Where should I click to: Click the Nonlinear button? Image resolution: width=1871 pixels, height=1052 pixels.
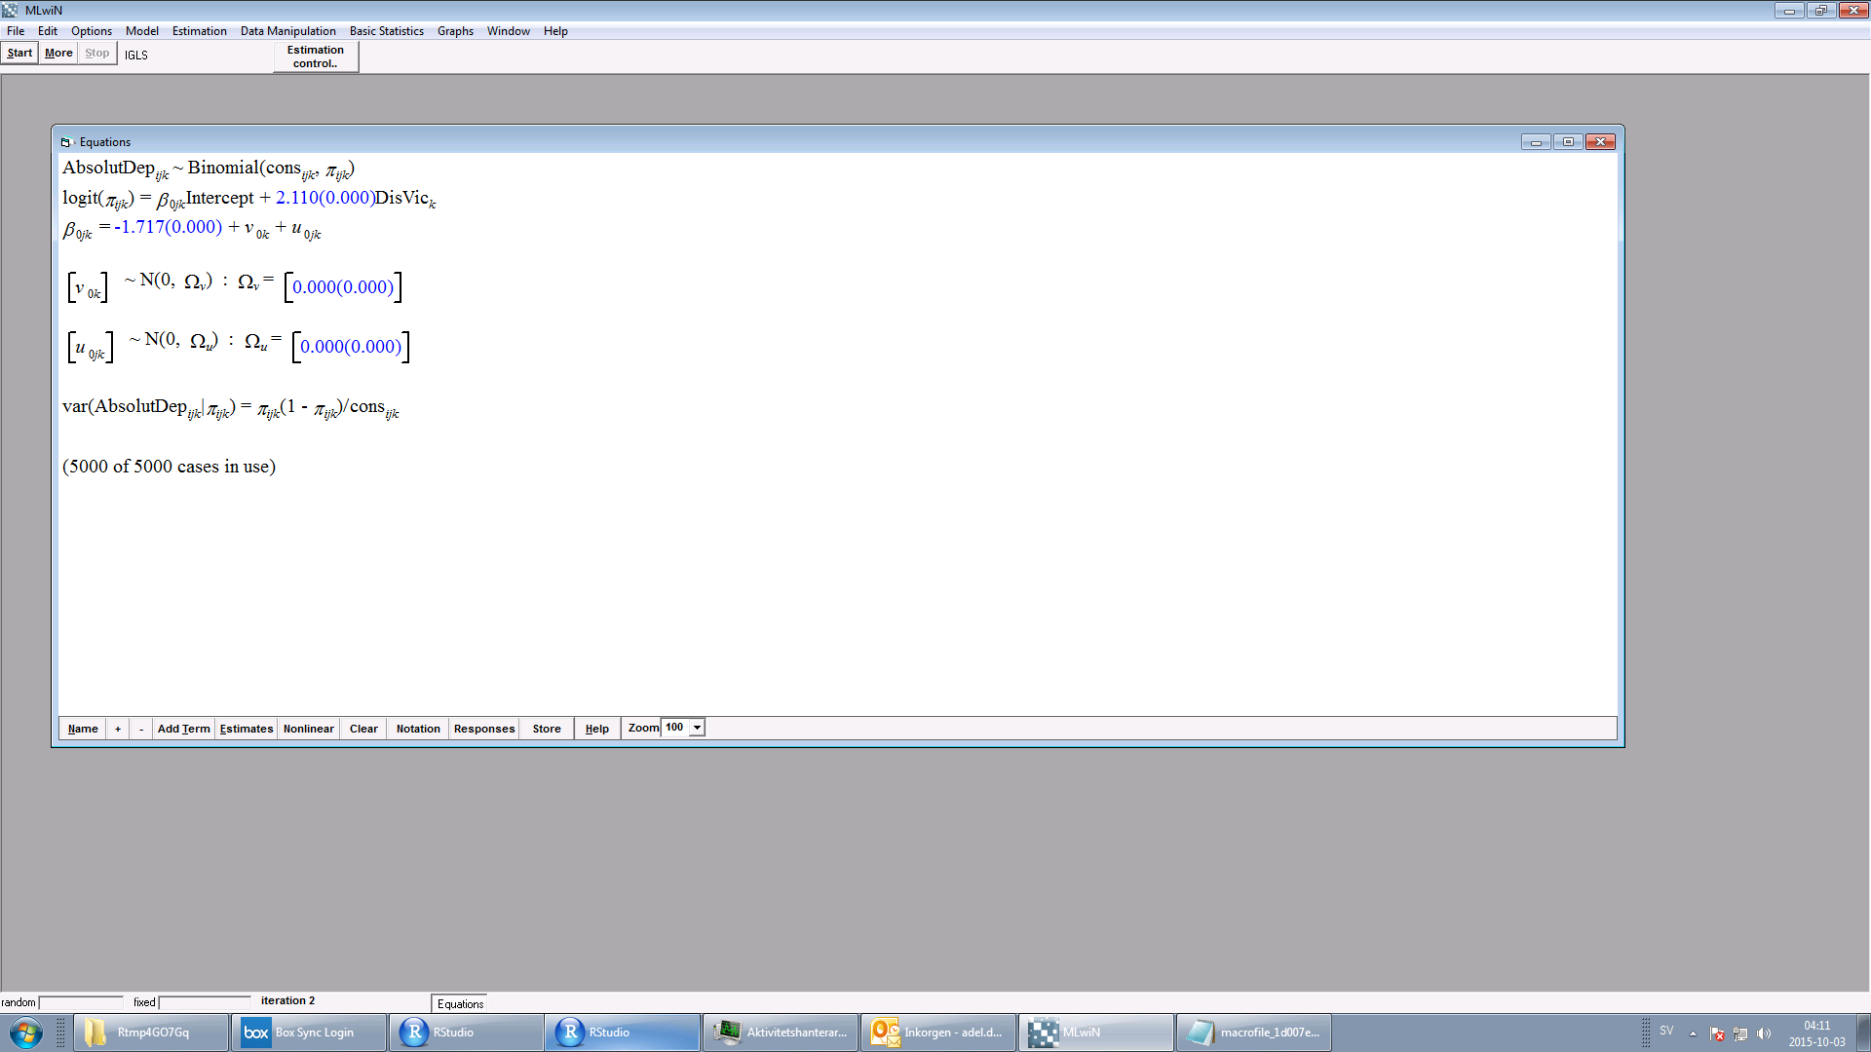[x=308, y=729]
